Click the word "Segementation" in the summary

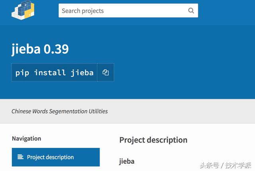coord(65,111)
